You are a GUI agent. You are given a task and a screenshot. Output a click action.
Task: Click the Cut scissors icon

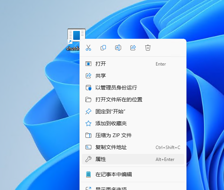tap(88, 48)
